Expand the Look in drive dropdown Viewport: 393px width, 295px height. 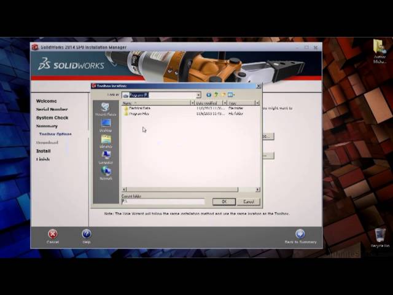(198, 95)
